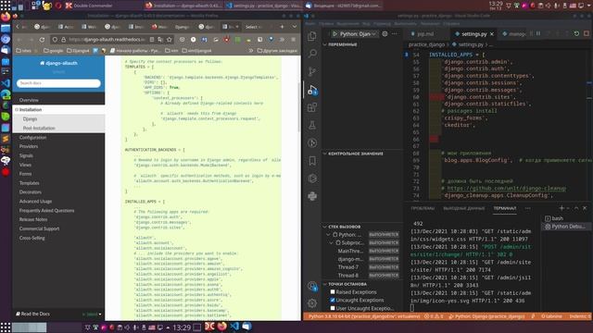
Task: Open the Extensions view in VS Code
Action: [x=312, y=107]
